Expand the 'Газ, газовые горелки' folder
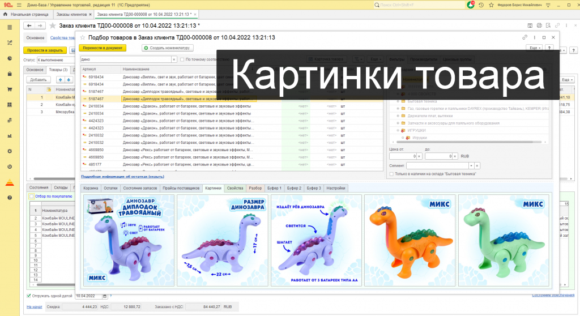This screenshot has height=316, width=580. 398,108
